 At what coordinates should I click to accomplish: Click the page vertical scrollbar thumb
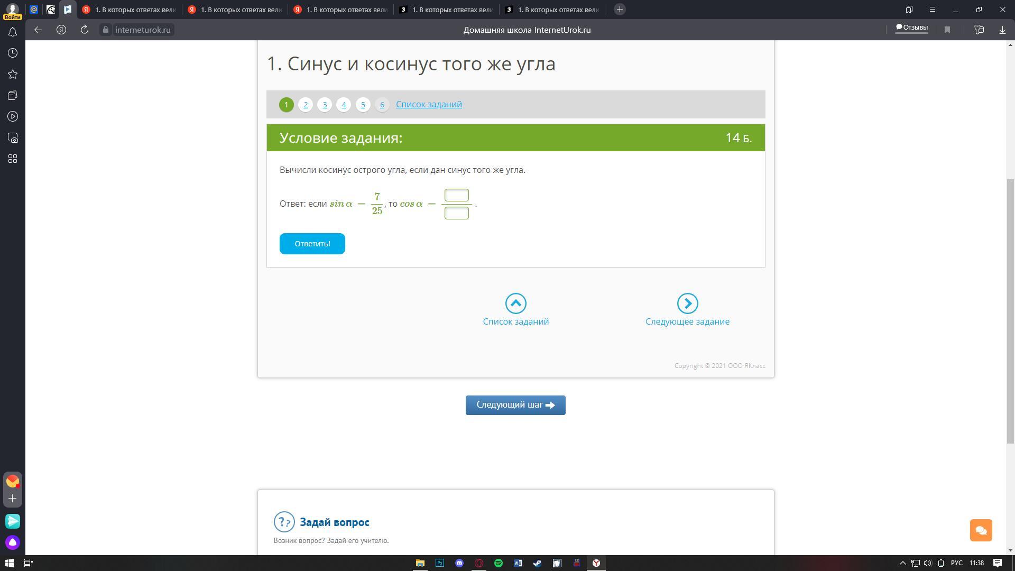[1010, 311]
